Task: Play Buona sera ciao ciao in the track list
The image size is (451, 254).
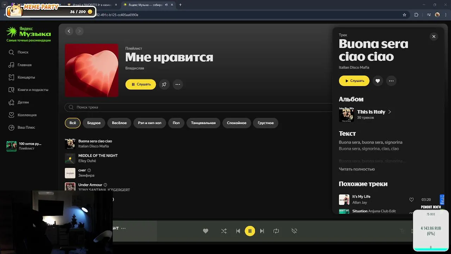Action: coord(95,141)
